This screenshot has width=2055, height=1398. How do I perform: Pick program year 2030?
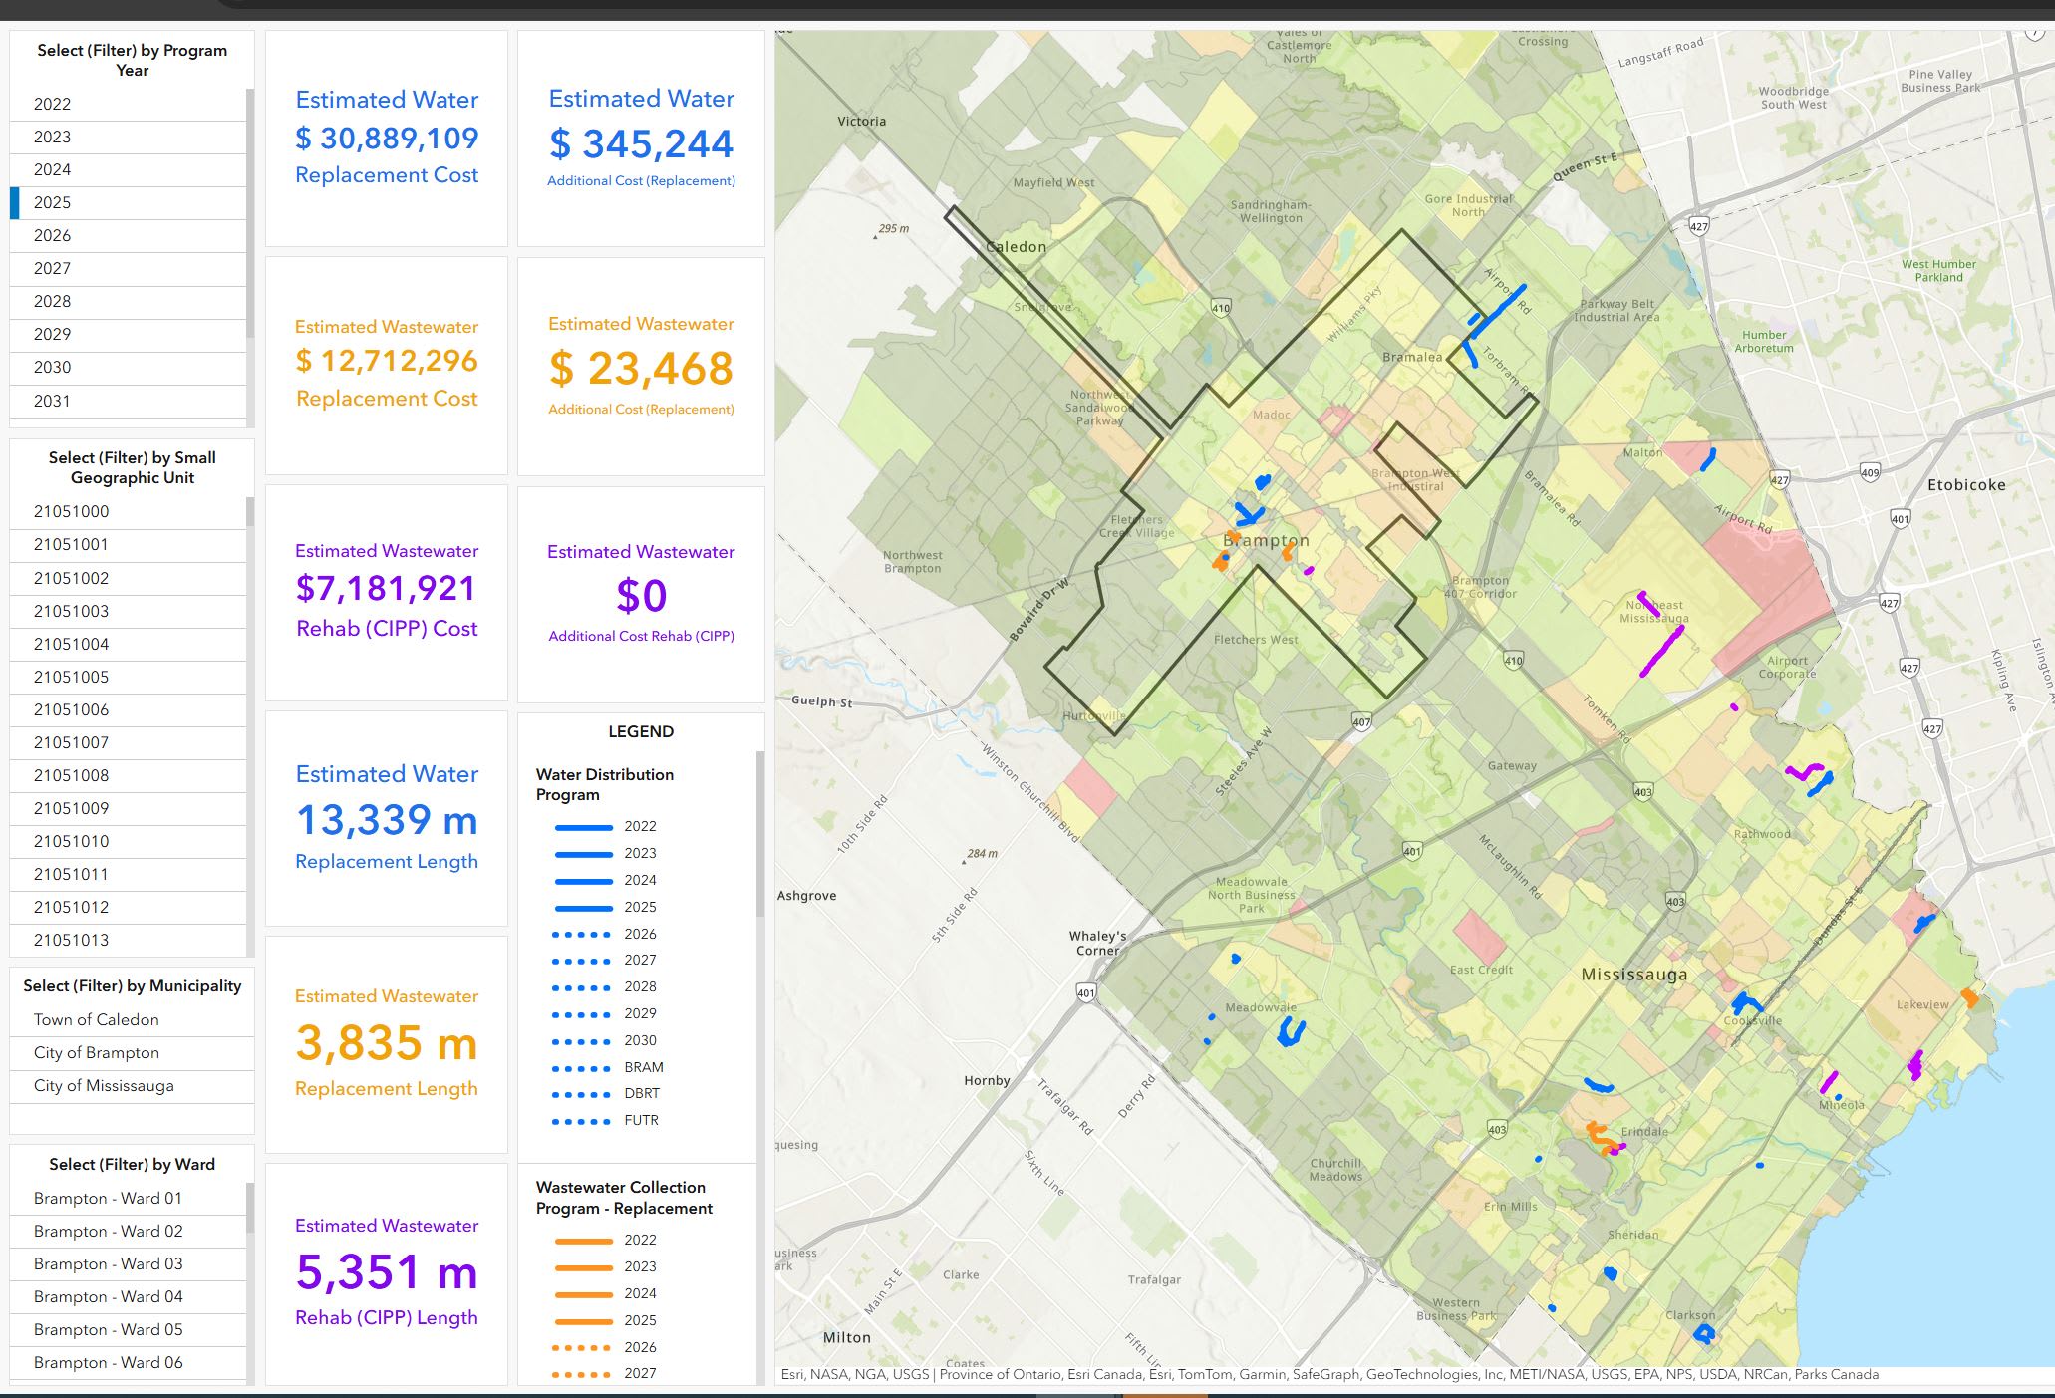[x=128, y=368]
